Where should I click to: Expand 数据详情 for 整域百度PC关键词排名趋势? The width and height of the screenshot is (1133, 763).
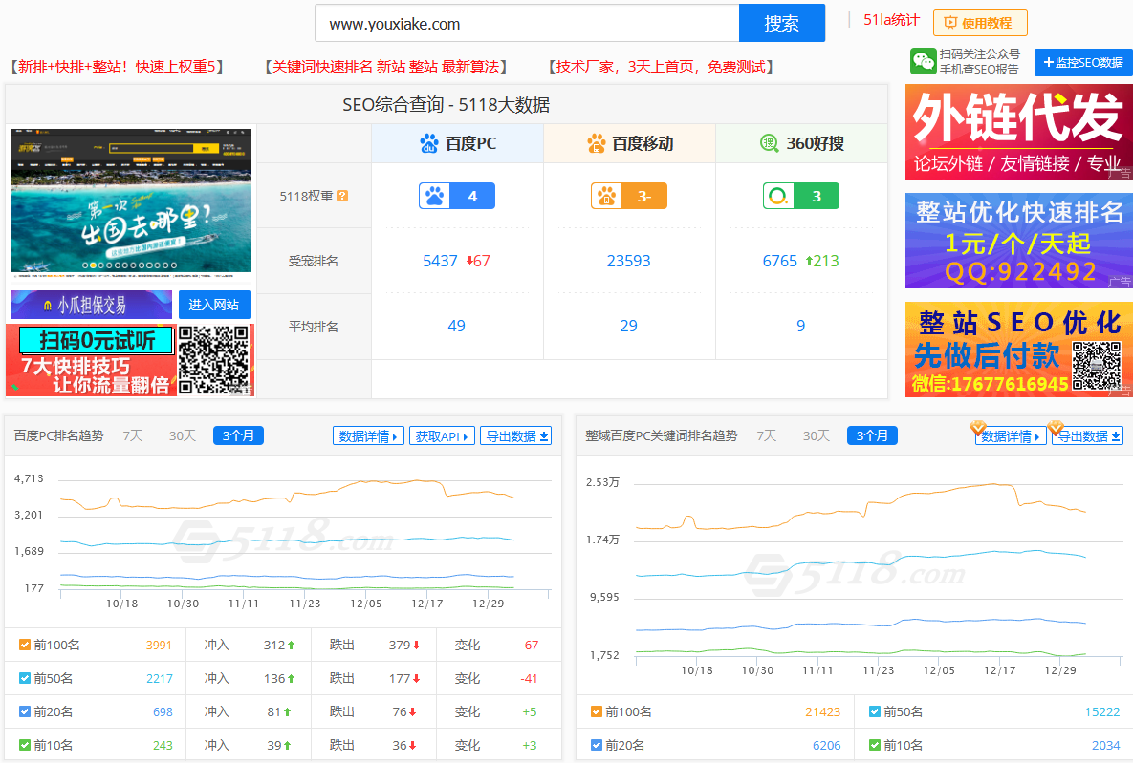[1011, 436]
